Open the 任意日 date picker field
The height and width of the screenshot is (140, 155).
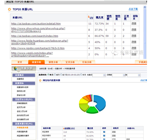coord(99,75)
